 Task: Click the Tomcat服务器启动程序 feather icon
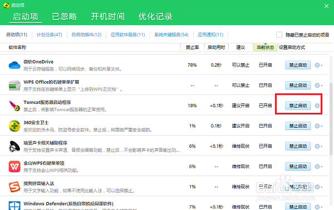pos(14,106)
